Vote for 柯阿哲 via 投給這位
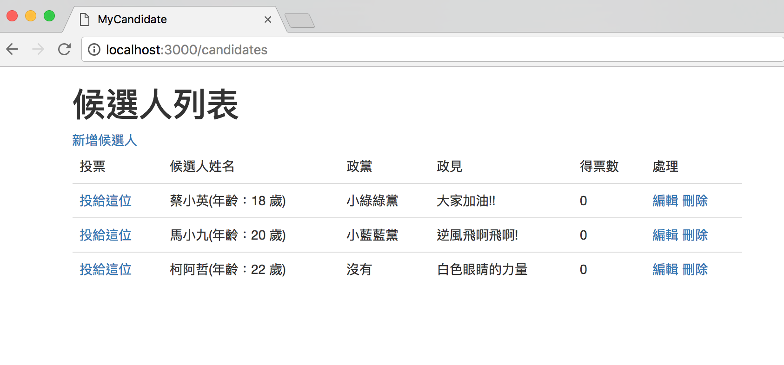 [106, 269]
